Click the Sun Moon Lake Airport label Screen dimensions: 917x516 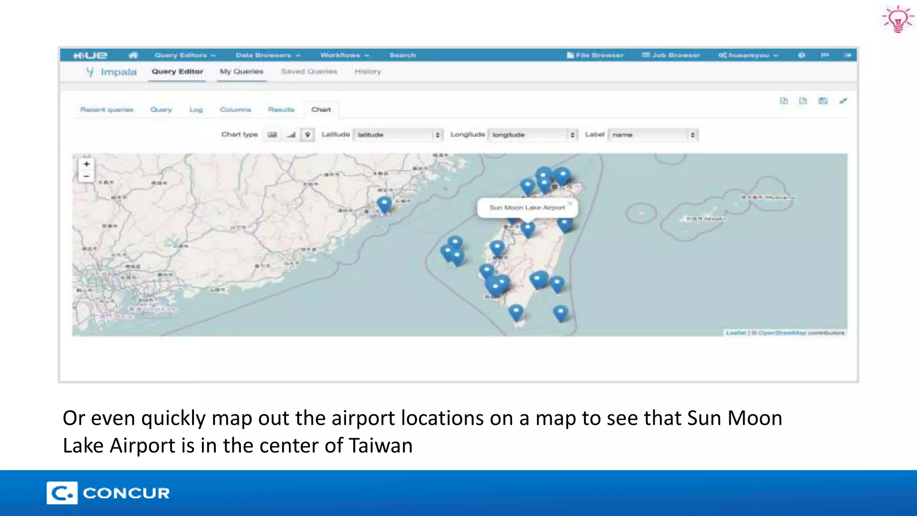point(527,208)
